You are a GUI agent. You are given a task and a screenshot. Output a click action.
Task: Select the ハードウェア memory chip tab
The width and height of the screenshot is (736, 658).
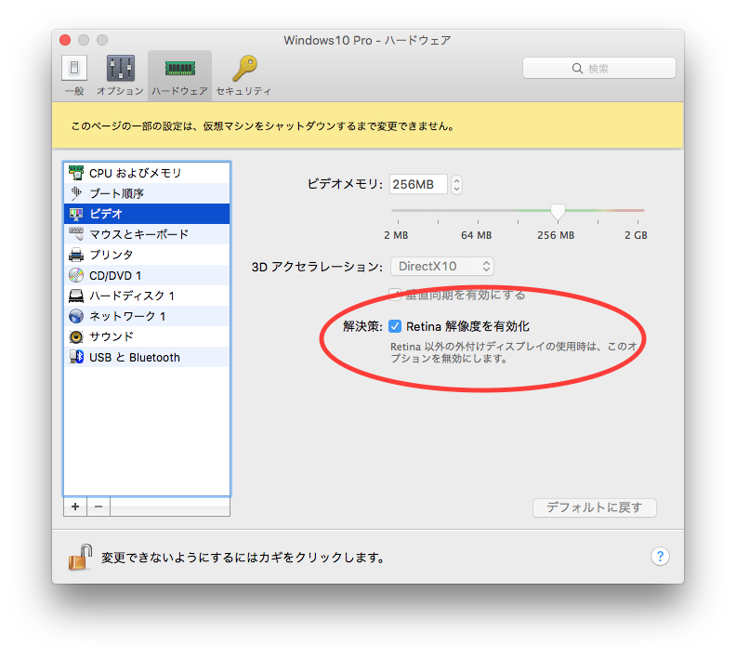pyautogui.click(x=179, y=69)
